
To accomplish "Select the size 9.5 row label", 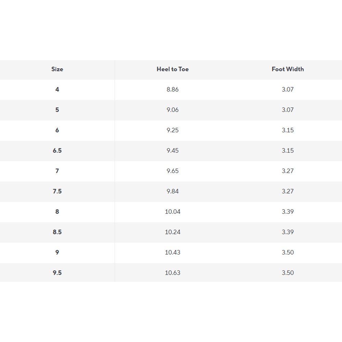I will [x=57, y=273].
